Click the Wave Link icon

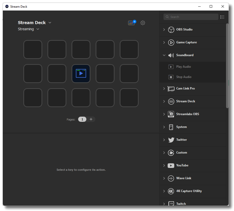[171, 178]
